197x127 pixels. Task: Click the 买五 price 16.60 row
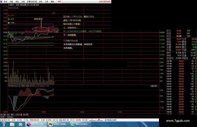point(182,36)
